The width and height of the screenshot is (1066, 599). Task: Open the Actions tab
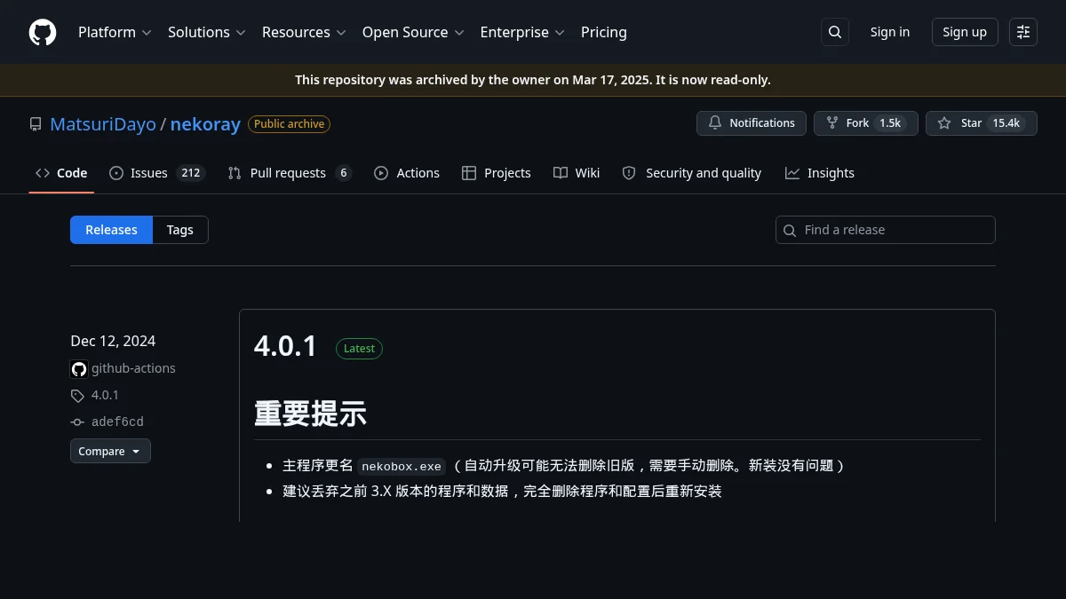(407, 173)
